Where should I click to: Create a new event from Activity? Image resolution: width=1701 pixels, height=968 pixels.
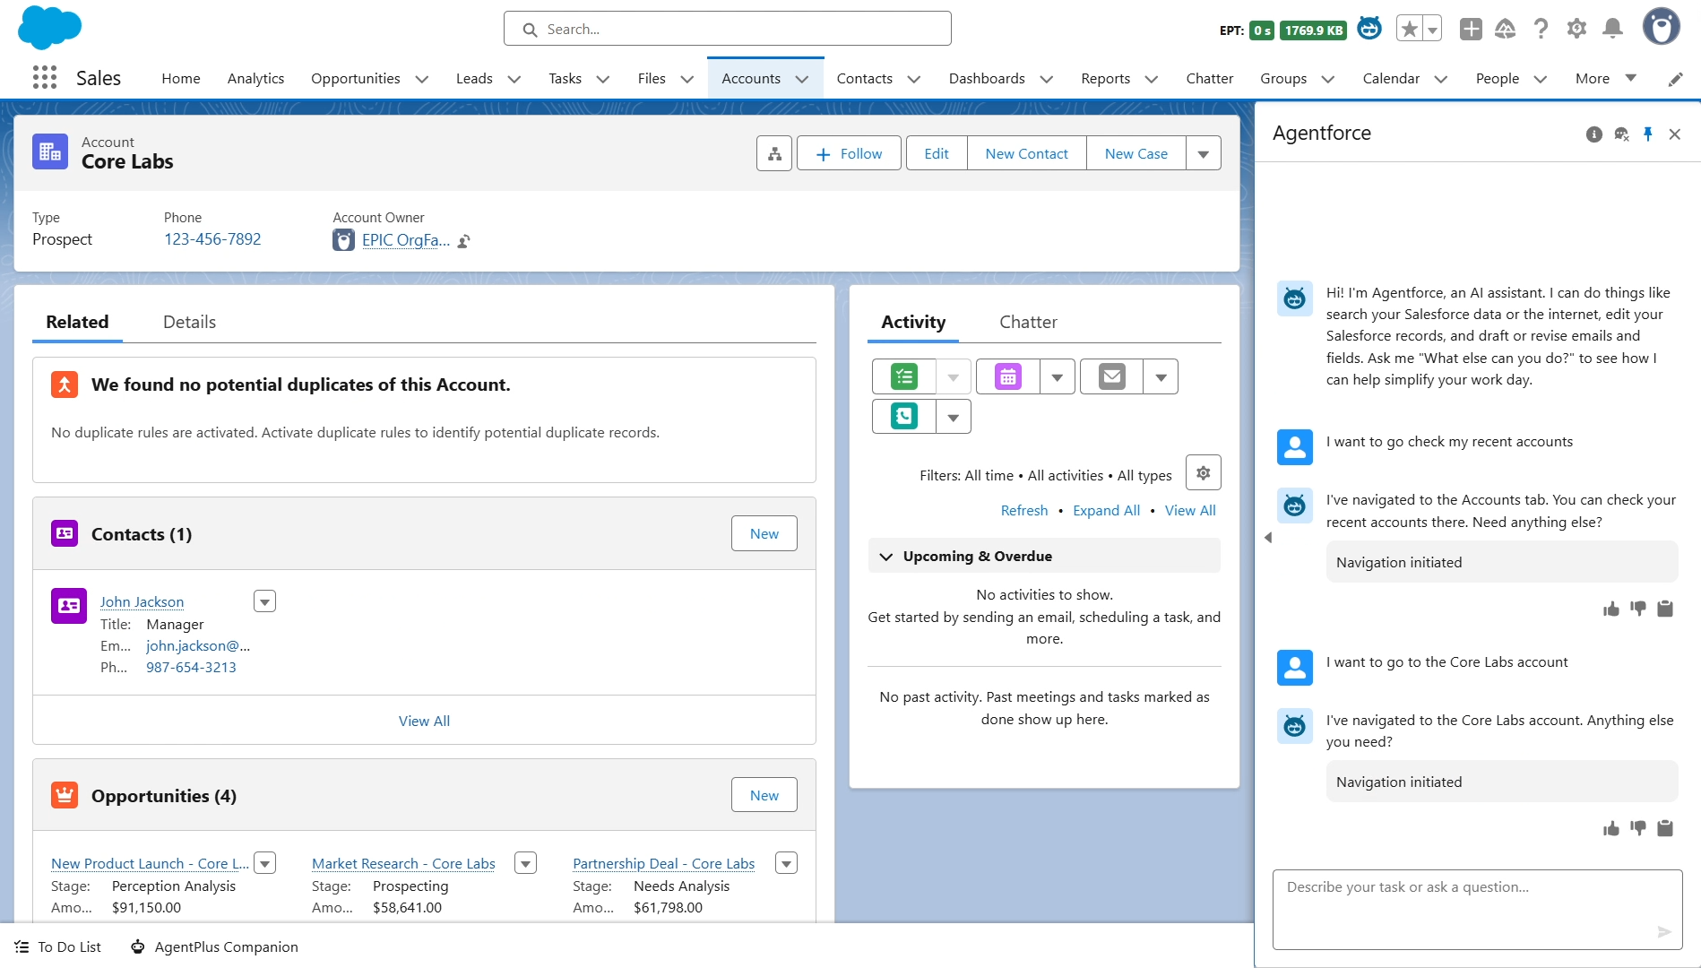[1008, 377]
